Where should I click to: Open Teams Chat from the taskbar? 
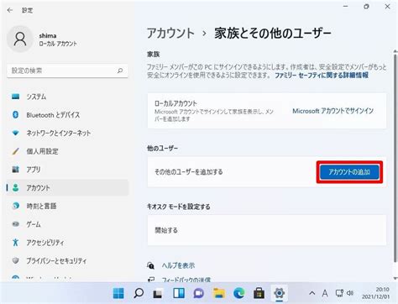[x=199, y=293]
